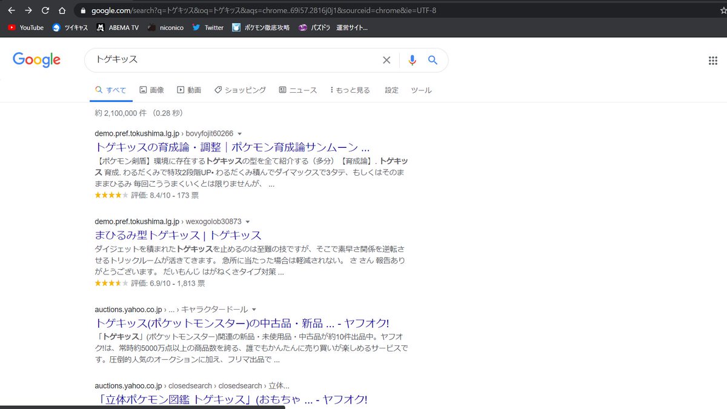This screenshot has height=409, width=727.
Task: Switch to the 画像 tab
Action: click(x=152, y=90)
